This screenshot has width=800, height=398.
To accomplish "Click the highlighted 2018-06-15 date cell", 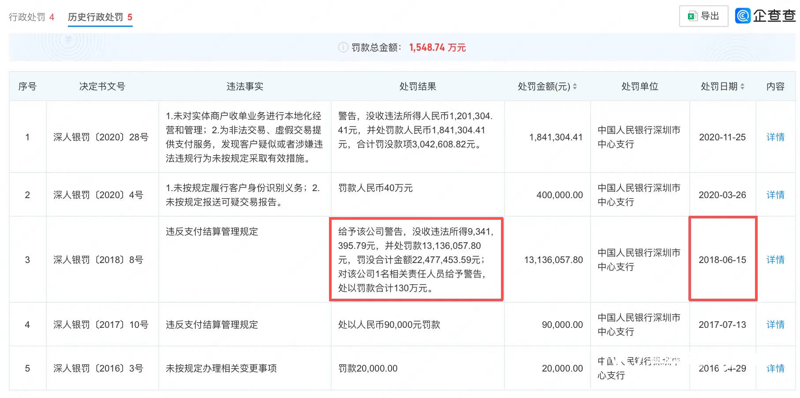I will pyautogui.click(x=722, y=260).
